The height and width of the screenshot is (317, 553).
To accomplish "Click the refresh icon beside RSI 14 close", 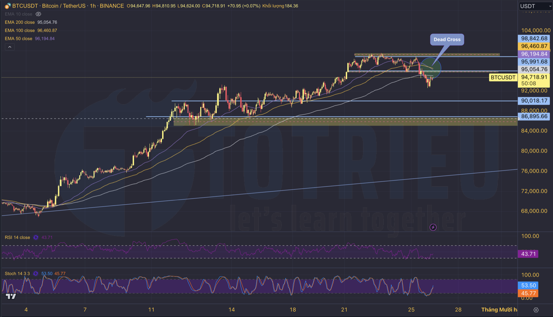I will click(x=36, y=238).
